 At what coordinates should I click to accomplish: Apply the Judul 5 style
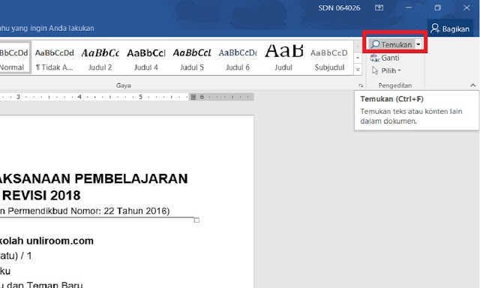pos(192,59)
